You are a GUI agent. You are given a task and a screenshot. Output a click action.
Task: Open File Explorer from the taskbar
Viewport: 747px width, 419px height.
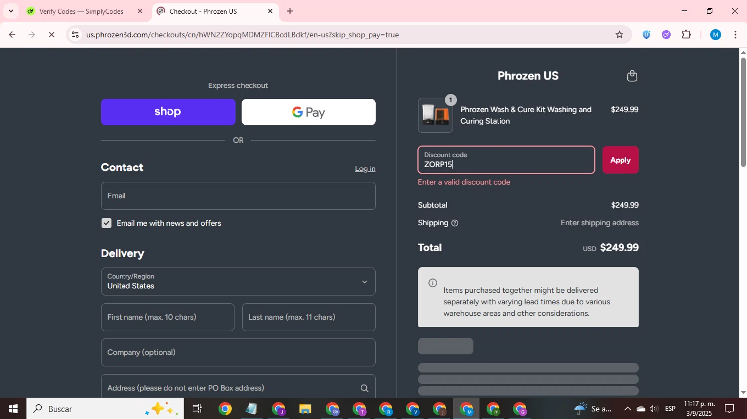[x=305, y=409]
